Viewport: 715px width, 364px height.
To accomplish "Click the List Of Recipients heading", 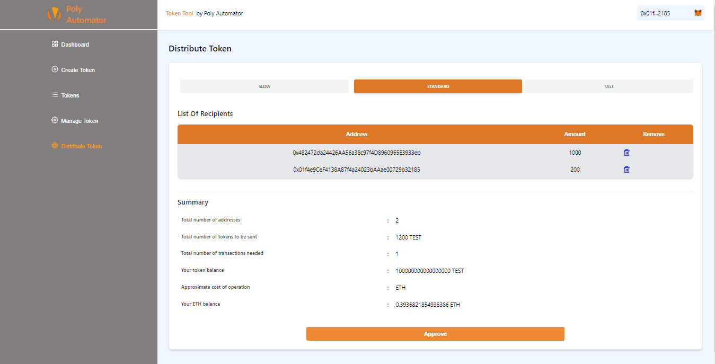I will coord(205,113).
